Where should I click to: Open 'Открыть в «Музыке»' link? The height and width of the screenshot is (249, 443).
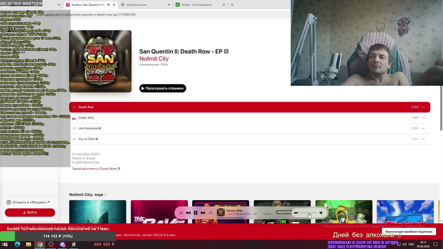(28, 202)
